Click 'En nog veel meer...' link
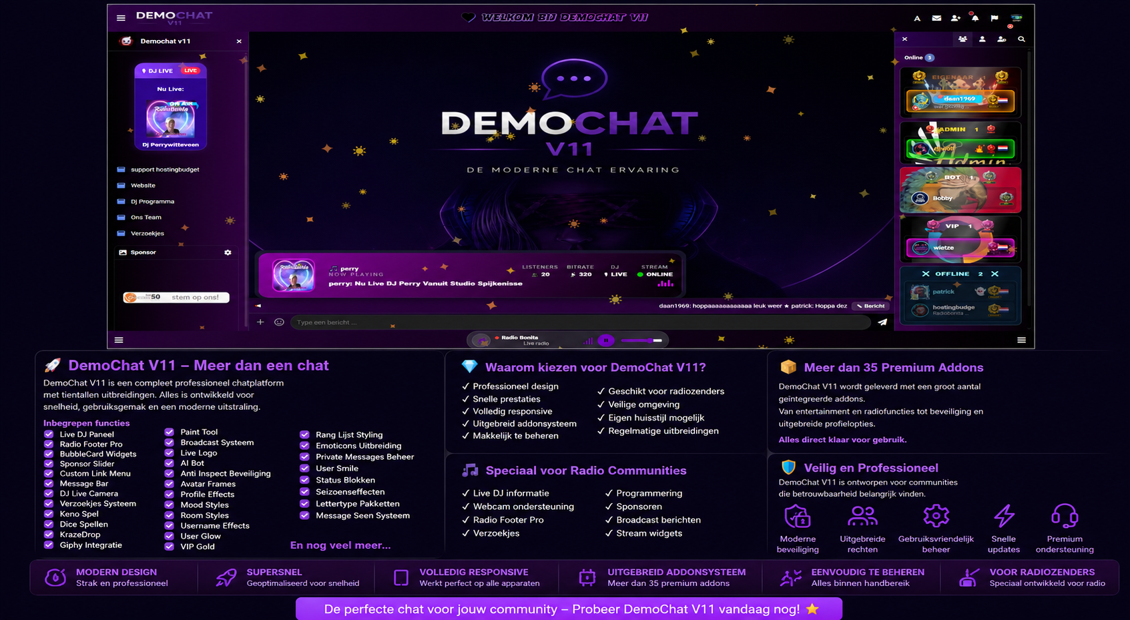 (340, 545)
